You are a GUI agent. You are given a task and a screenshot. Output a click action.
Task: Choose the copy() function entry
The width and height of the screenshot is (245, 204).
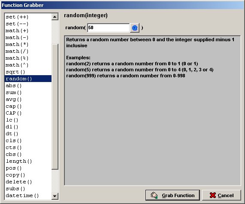coord(28,175)
